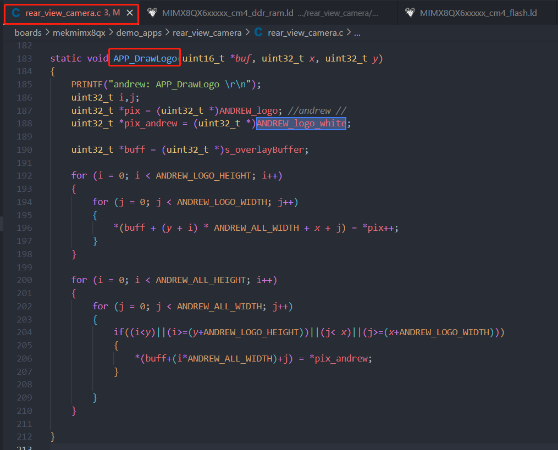Screen dimensions: 558x450
Task: Click C file icon on rear_view_camera.c tab
Action: pos(15,13)
